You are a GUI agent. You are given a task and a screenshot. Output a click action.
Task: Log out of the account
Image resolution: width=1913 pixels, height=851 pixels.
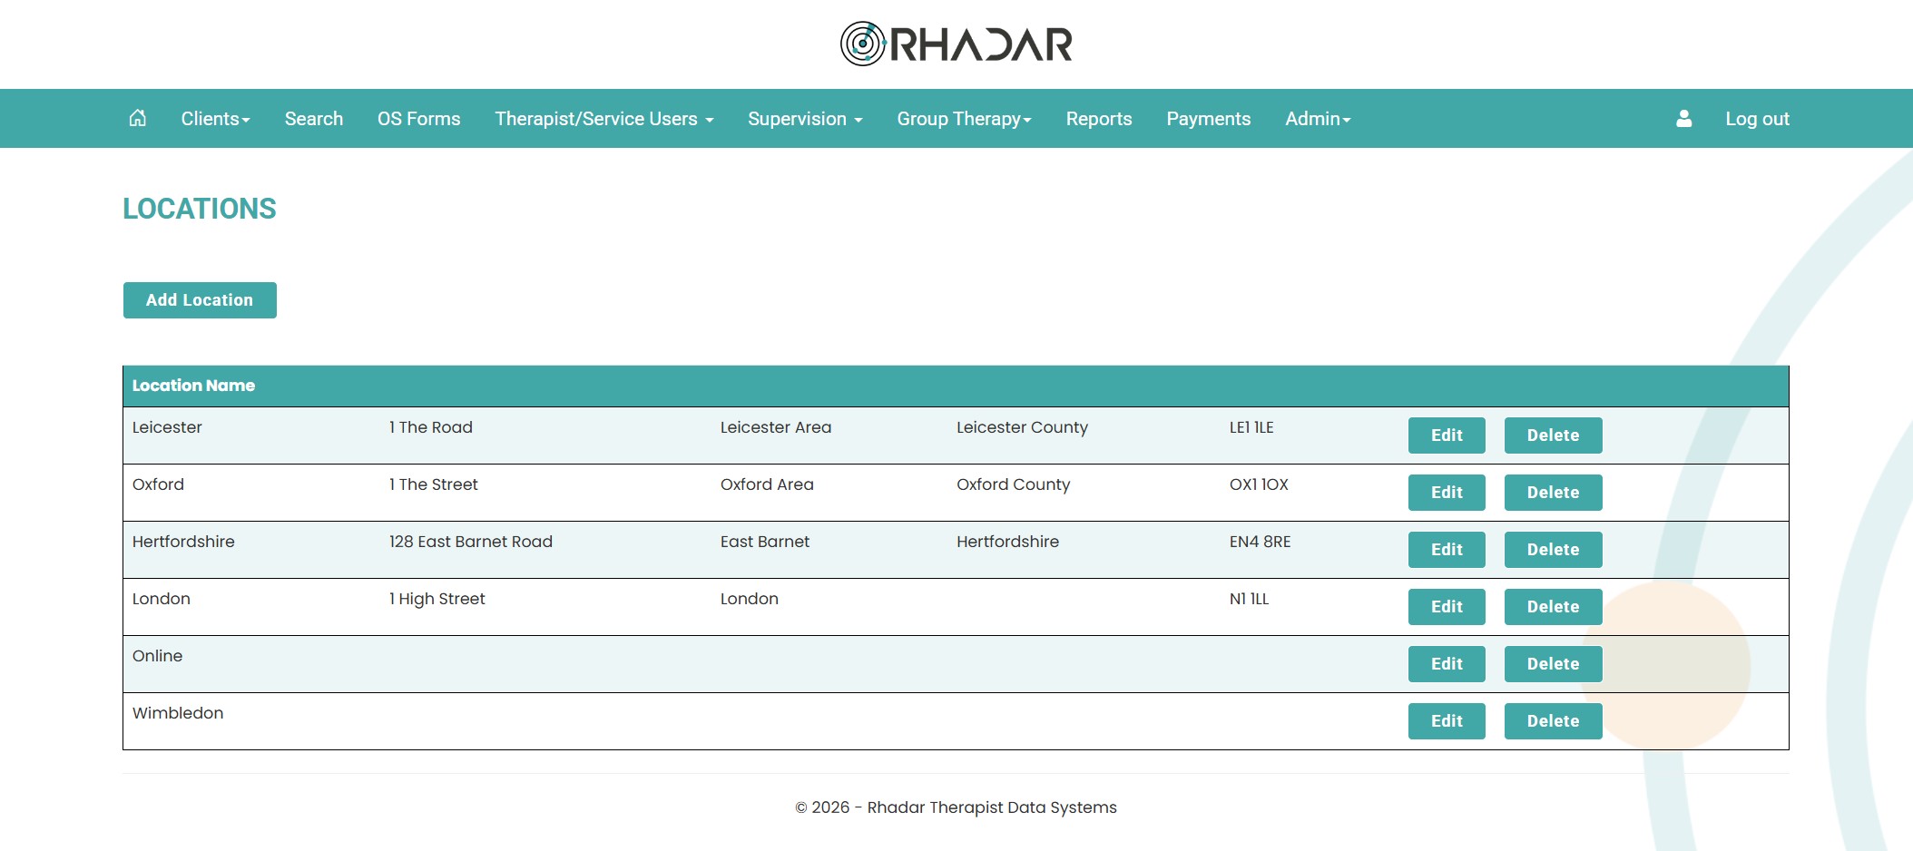pos(1757,119)
